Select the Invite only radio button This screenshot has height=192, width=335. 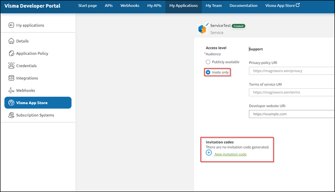[208, 72]
